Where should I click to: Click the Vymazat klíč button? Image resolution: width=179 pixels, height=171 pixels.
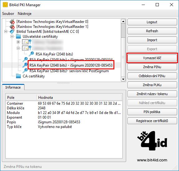point(152,58)
